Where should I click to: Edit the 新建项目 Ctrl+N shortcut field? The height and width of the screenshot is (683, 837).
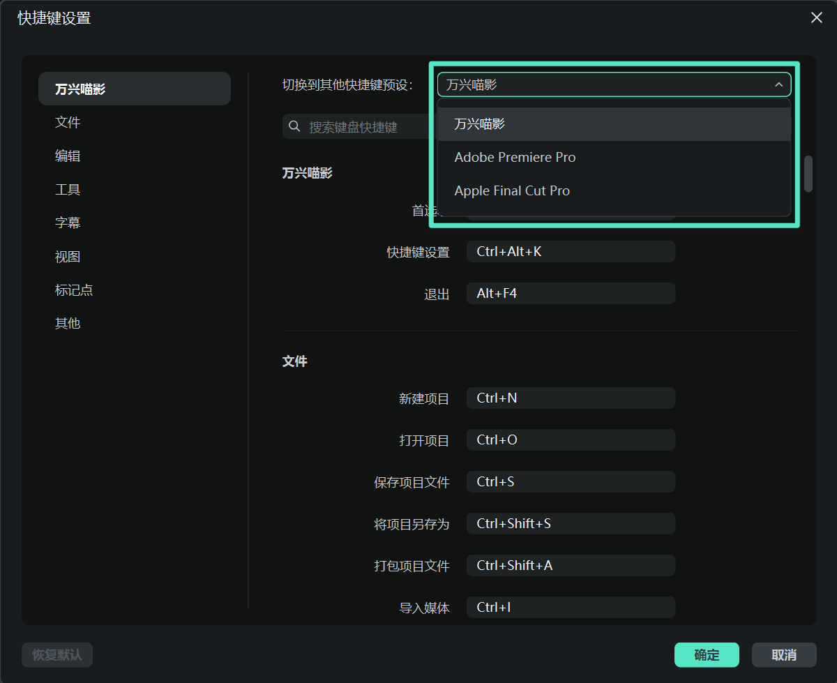point(570,398)
